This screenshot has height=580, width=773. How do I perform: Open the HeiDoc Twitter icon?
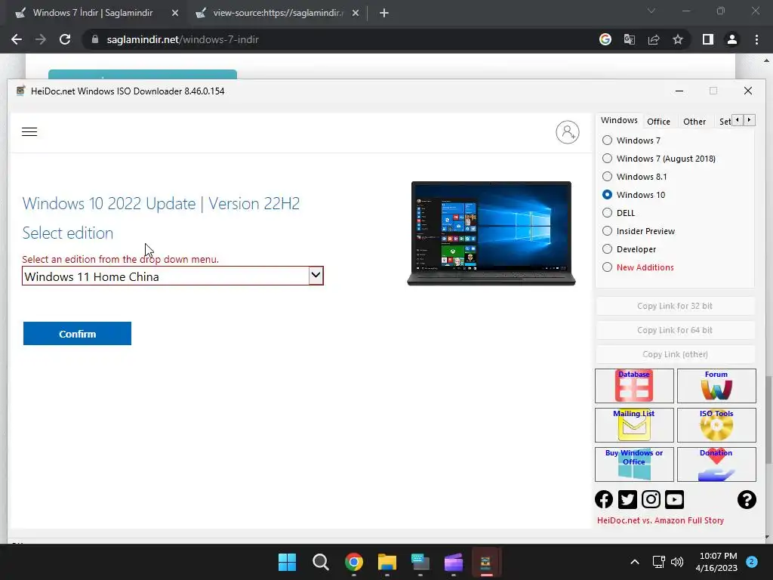pos(627,499)
